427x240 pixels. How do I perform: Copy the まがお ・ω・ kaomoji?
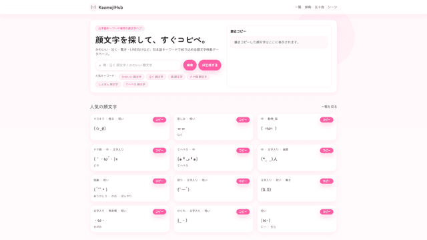click(x=159, y=212)
